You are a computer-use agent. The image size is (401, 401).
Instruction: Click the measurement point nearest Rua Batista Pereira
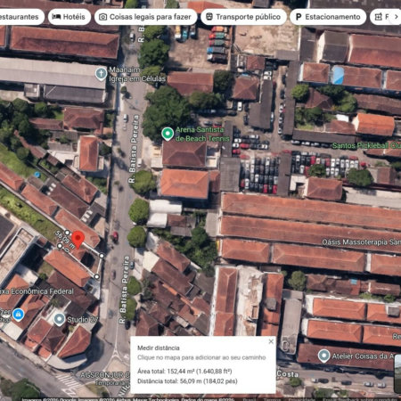click(102, 256)
